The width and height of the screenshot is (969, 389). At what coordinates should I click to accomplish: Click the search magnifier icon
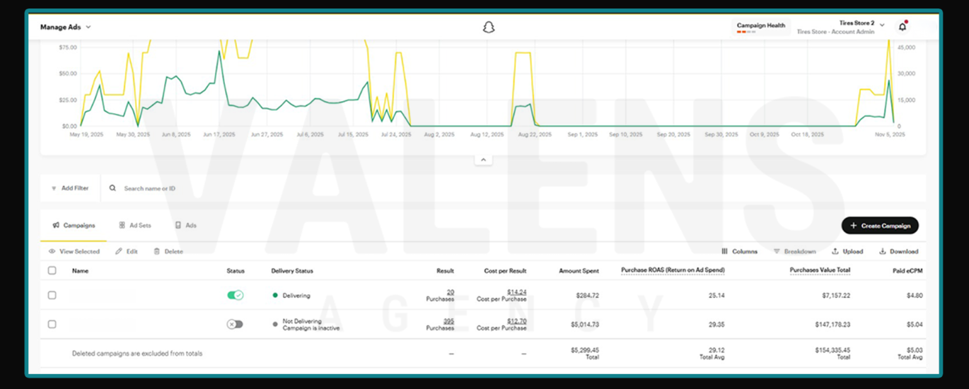pyautogui.click(x=112, y=188)
